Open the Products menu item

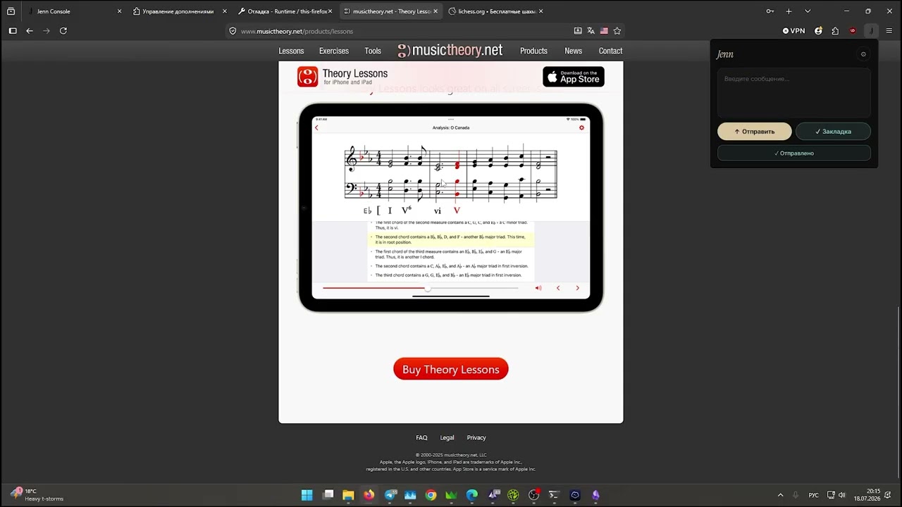coord(533,51)
